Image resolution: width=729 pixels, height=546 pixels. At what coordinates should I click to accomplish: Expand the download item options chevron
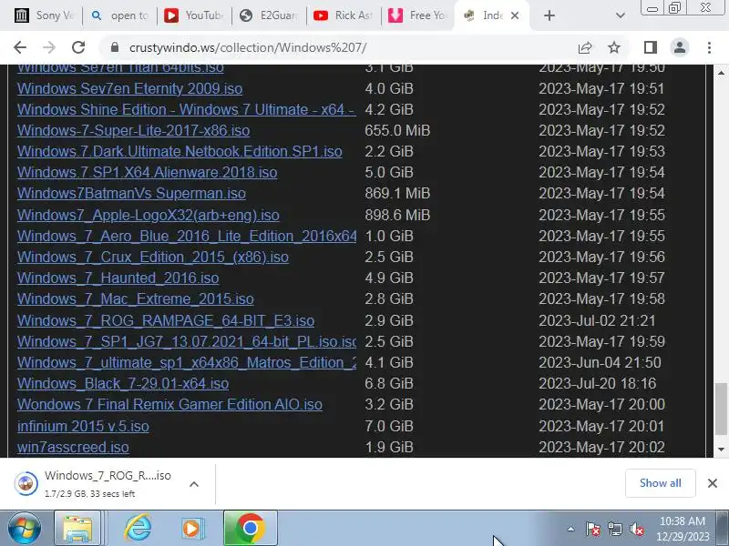[194, 484]
